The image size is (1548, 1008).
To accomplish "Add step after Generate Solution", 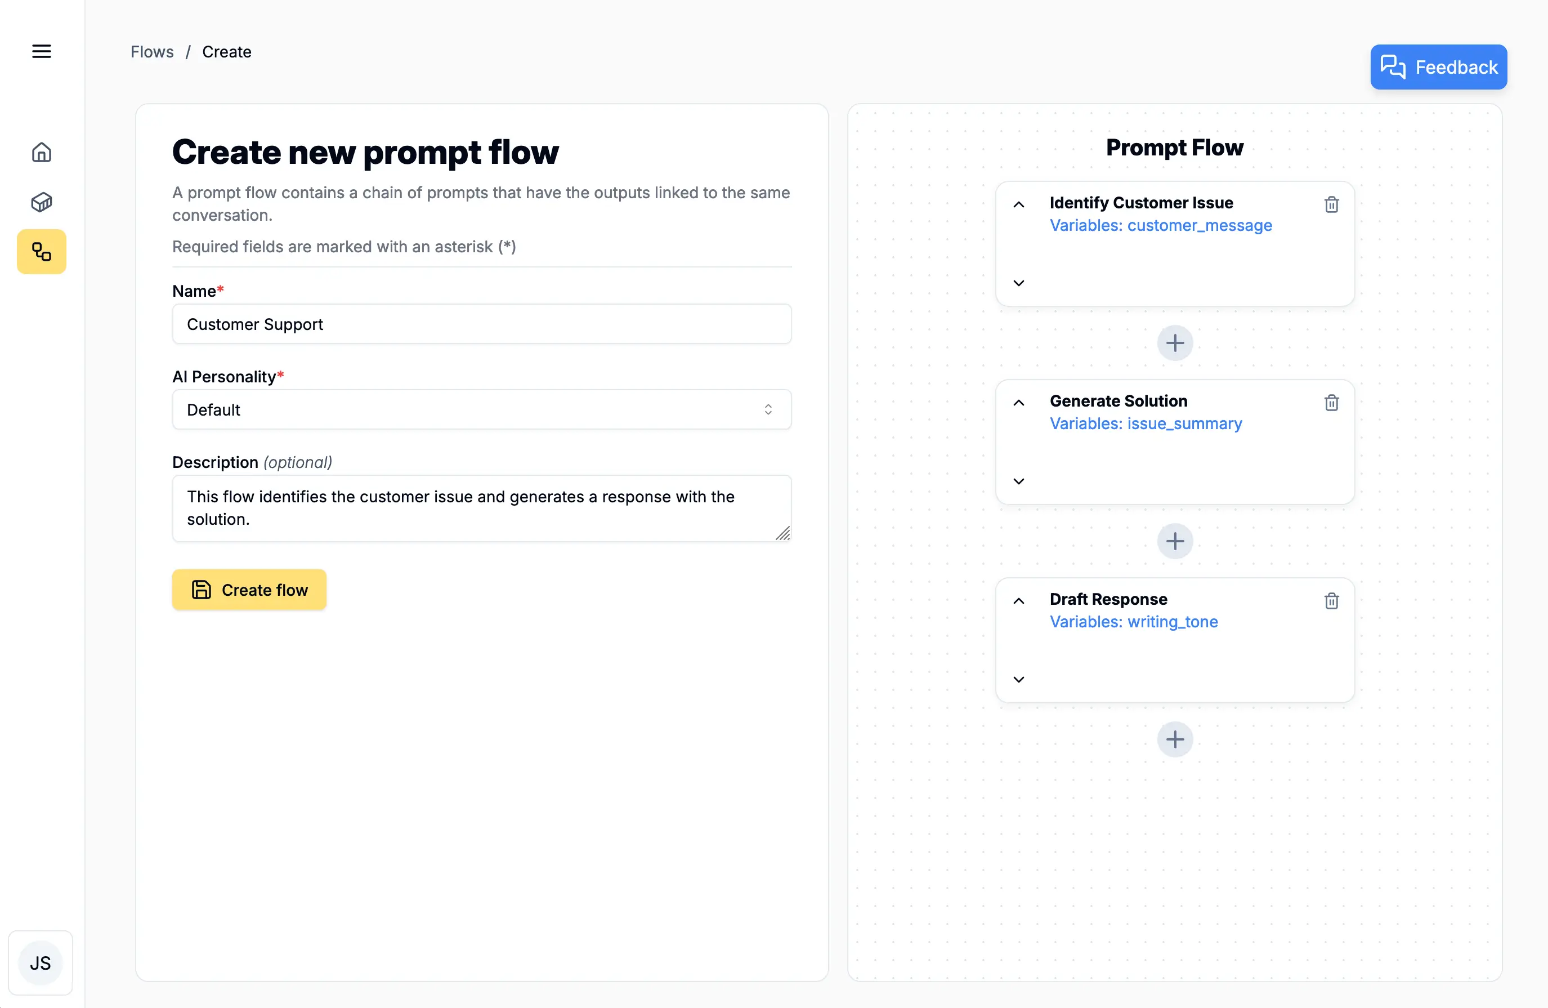I will coord(1175,541).
